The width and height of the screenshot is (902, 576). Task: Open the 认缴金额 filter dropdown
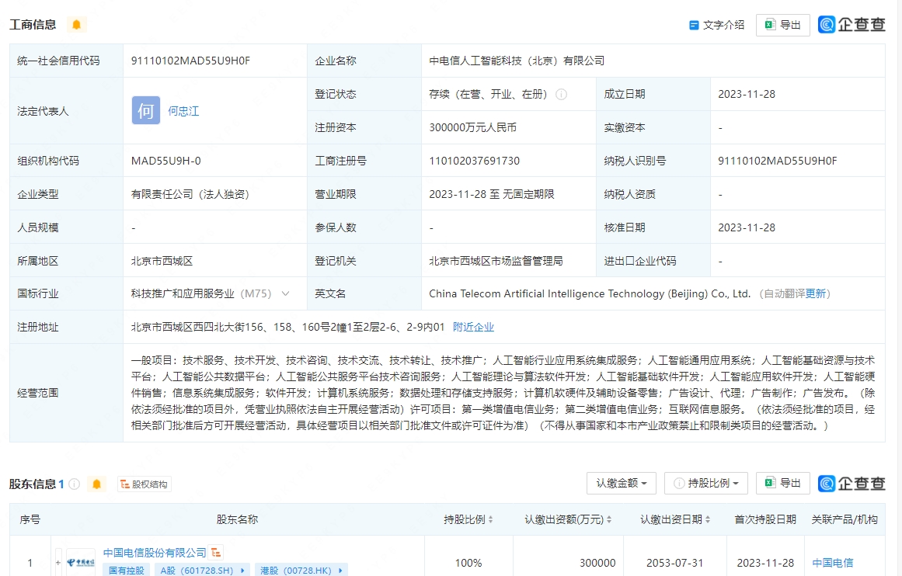622,484
